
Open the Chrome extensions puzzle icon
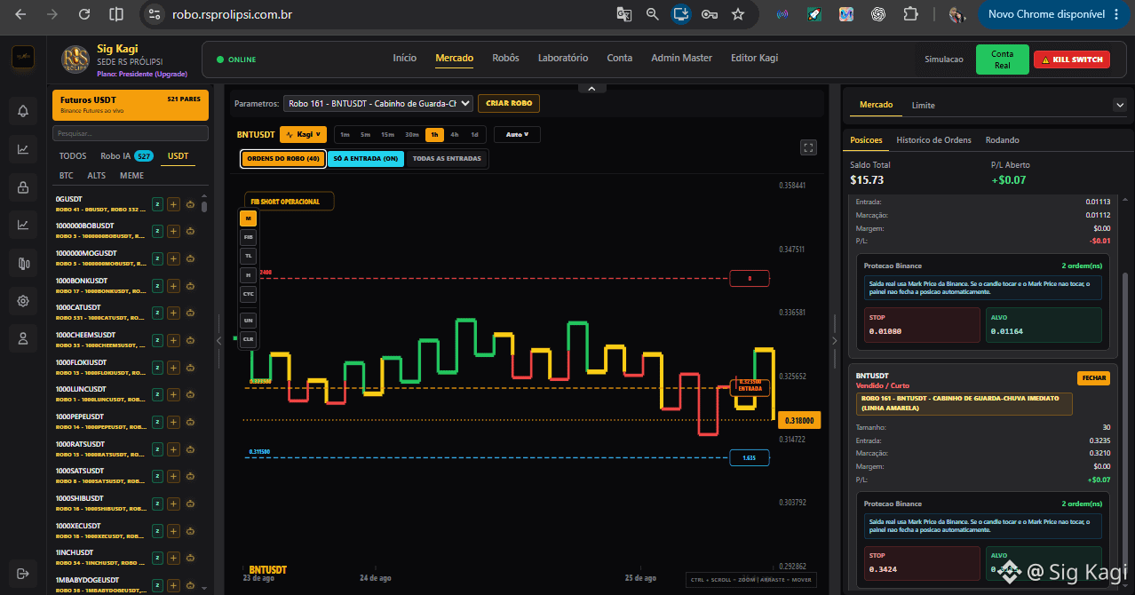[910, 14]
